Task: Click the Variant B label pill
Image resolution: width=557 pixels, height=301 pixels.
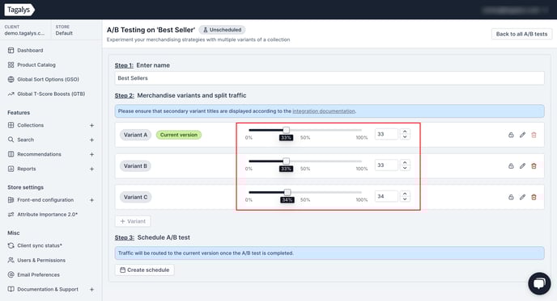Action: click(x=135, y=165)
